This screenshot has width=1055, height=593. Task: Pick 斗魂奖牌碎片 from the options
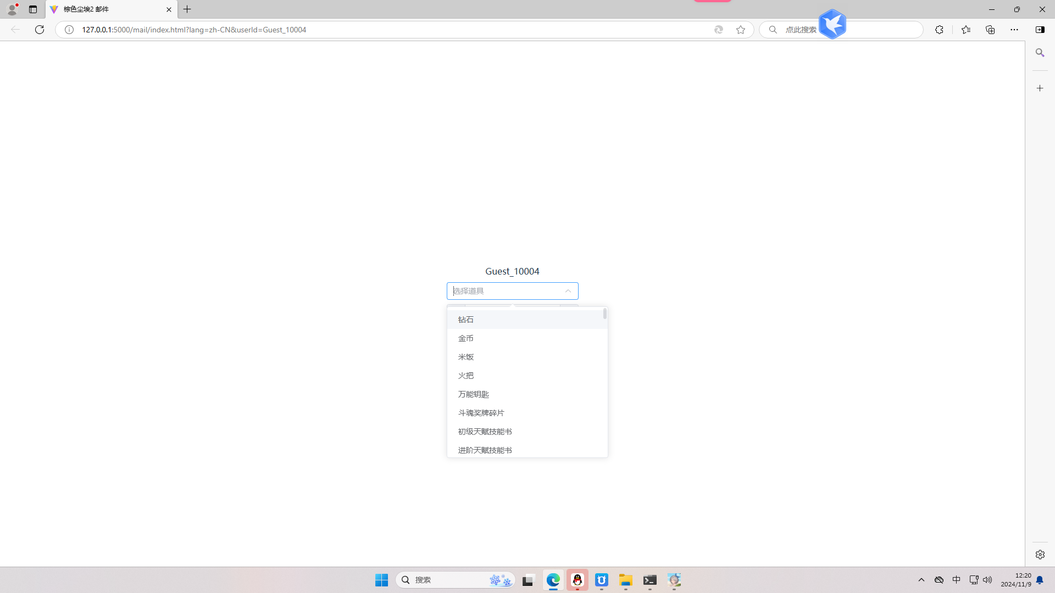[x=481, y=413]
